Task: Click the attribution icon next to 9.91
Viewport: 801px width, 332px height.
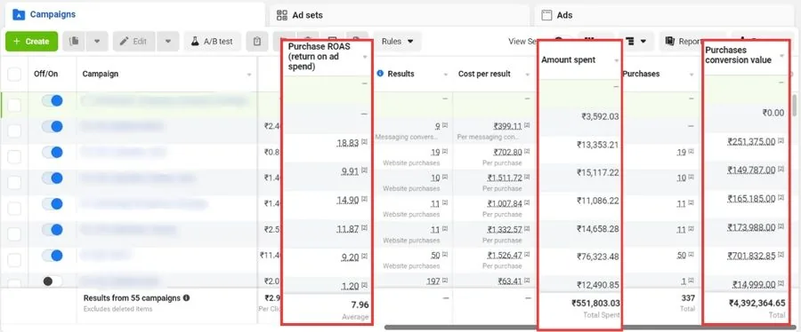Action: click(364, 171)
